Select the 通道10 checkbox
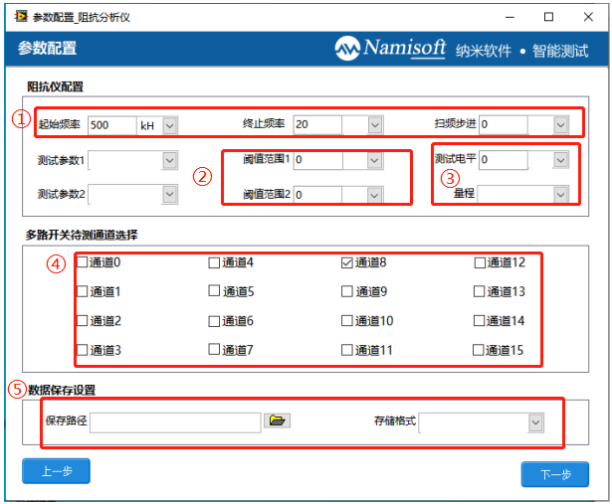 (x=347, y=321)
